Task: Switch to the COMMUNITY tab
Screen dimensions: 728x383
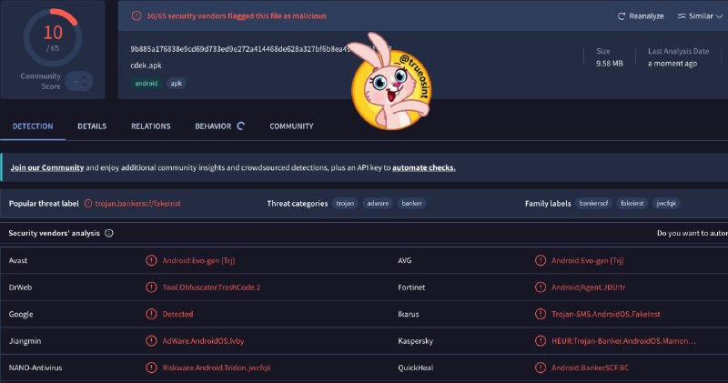Action: (x=291, y=126)
